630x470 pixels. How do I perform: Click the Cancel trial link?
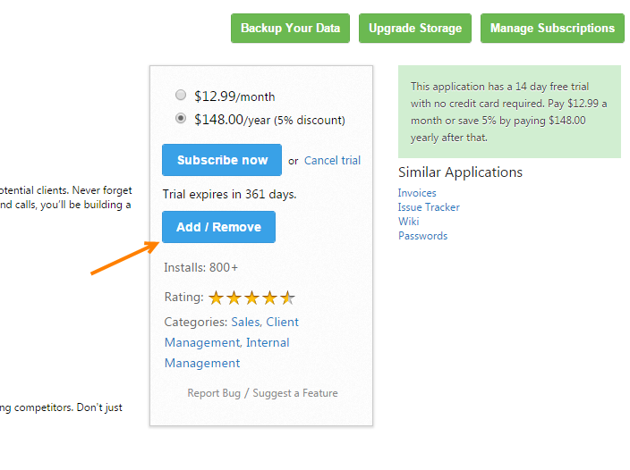click(x=332, y=161)
